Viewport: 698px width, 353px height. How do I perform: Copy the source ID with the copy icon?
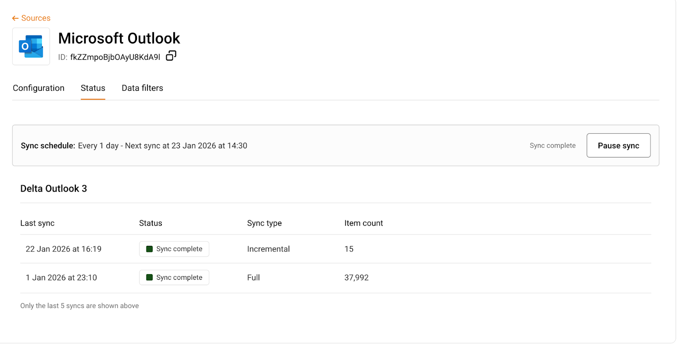(x=171, y=56)
